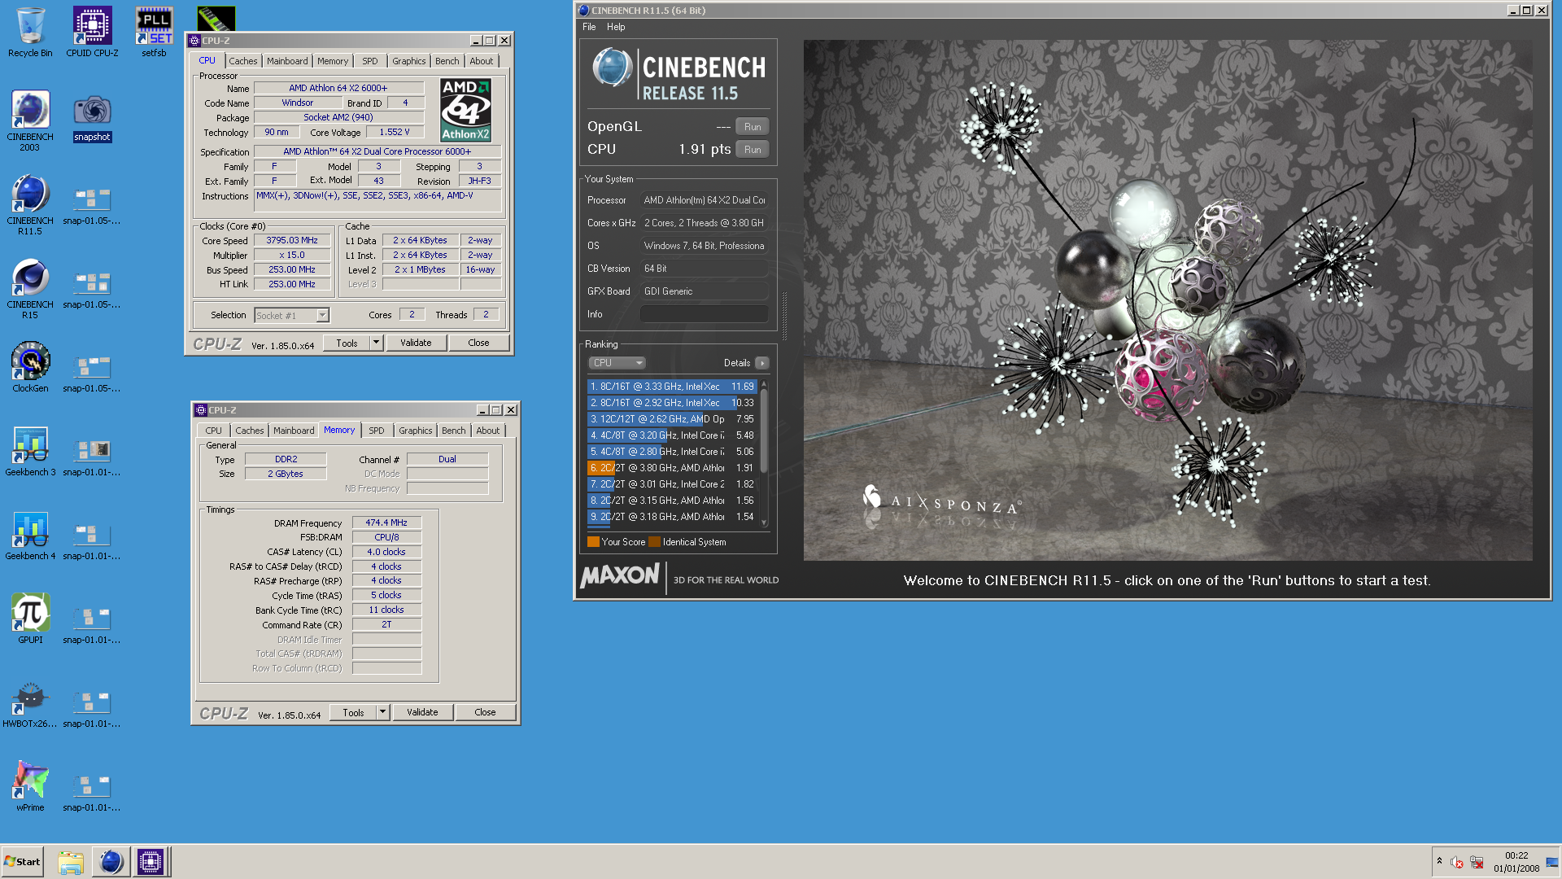Open the wPrime desktop icon

[x=30, y=786]
